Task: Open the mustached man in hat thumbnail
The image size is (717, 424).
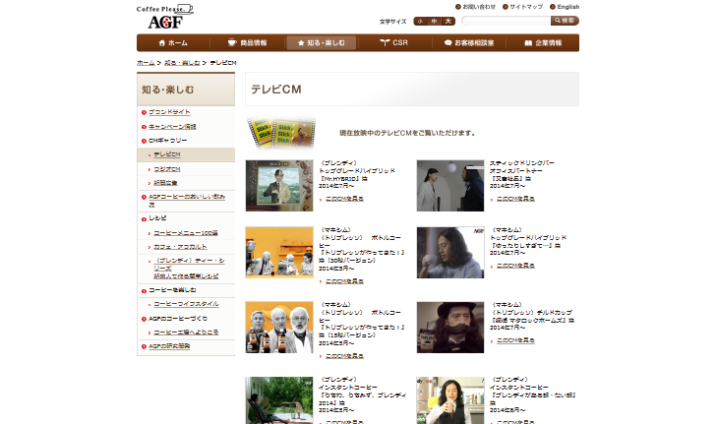Action: pyautogui.click(x=450, y=328)
